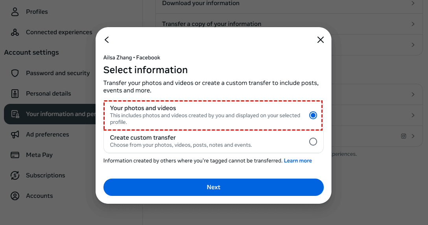Image resolution: width=428 pixels, height=225 pixels.
Task: Click the Profiles person icon
Action: [15, 12]
